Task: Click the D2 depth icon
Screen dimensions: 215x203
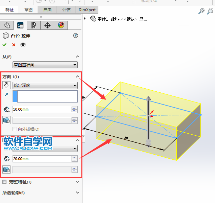Action: click(x=6, y=159)
